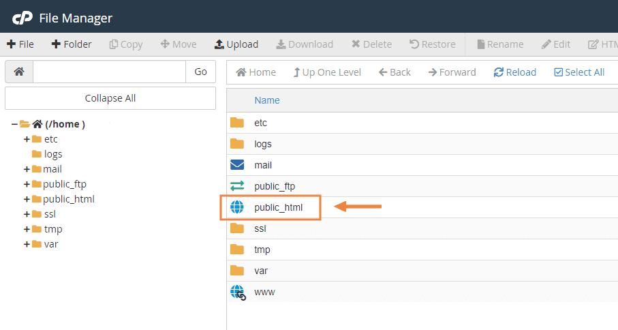Select the www globe link icon
Screen dimensions: 618x330
click(237, 292)
